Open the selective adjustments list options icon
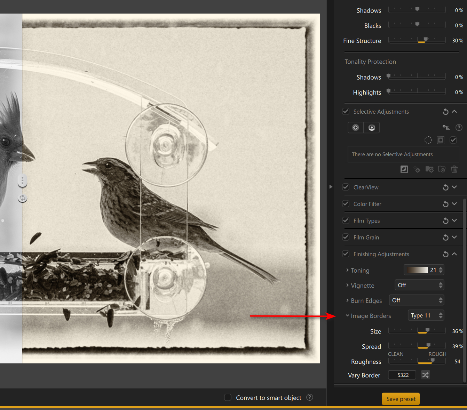The width and height of the screenshot is (467, 410). (446, 128)
